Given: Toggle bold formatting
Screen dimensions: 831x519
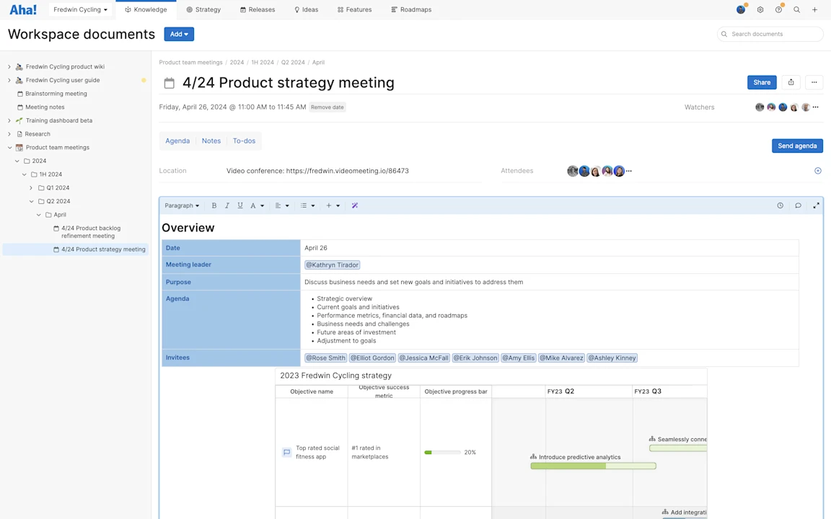Looking at the screenshot, I should 214,205.
